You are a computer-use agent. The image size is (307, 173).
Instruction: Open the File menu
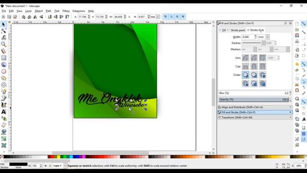coord(4,11)
